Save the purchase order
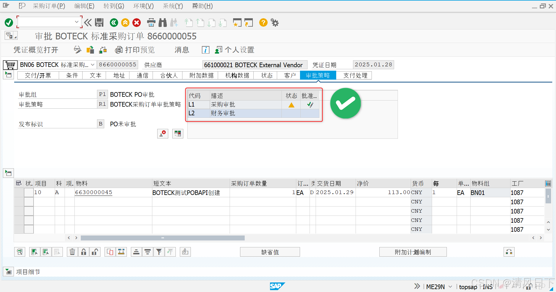This screenshot has height=292, width=556. (99, 23)
